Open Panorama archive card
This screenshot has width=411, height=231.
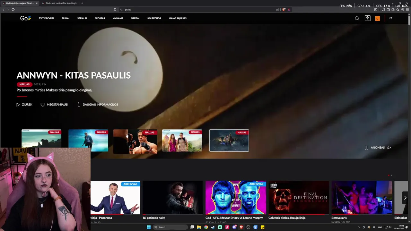coord(115,198)
